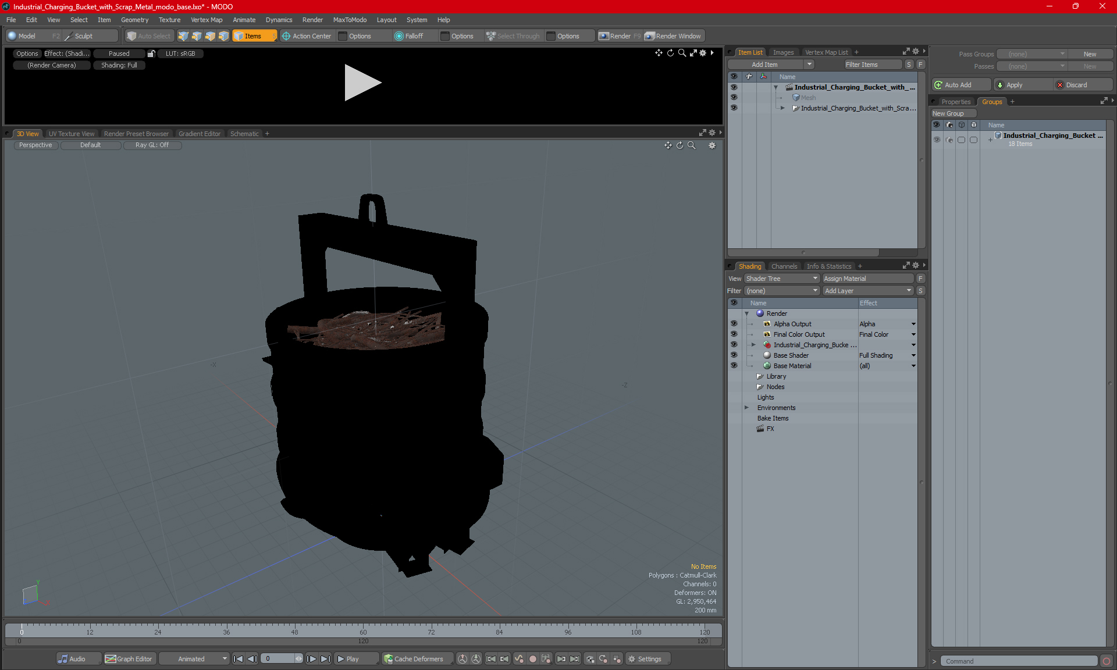Click the Command input field
The image size is (1117, 670).
point(1019,661)
